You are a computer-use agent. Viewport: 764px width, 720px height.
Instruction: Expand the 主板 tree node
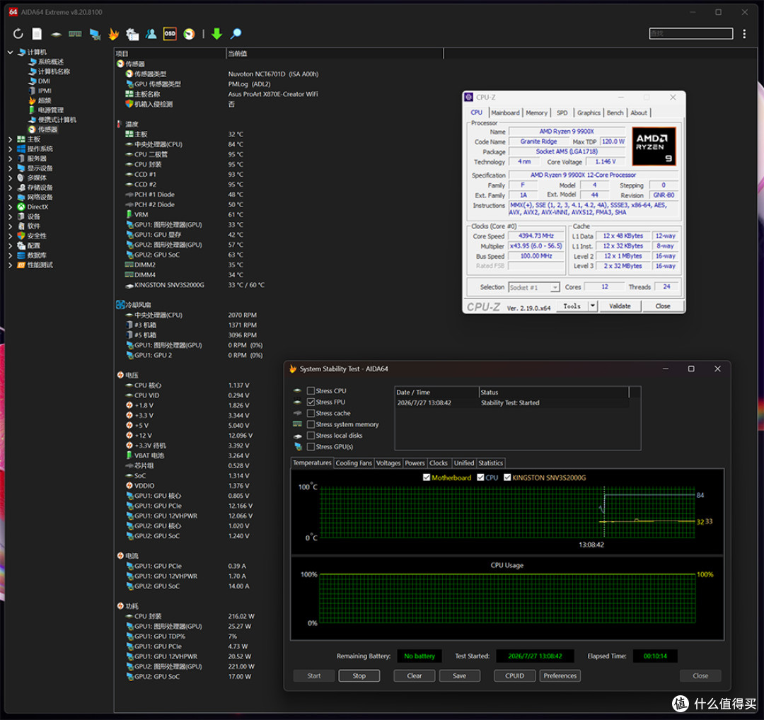tap(10, 139)
